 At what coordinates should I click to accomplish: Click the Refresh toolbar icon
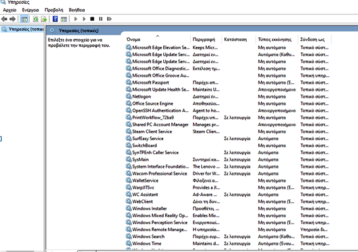(x=35, y=19)
